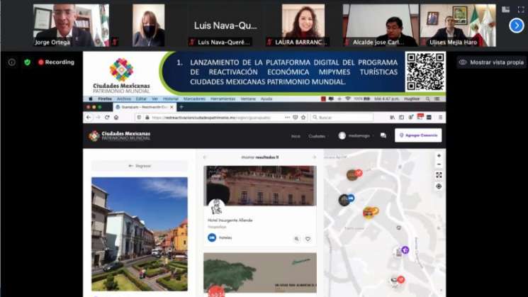Open the Marcadores menu

coord(194,99)
